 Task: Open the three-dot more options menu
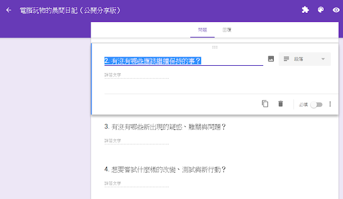coord(330,104)
